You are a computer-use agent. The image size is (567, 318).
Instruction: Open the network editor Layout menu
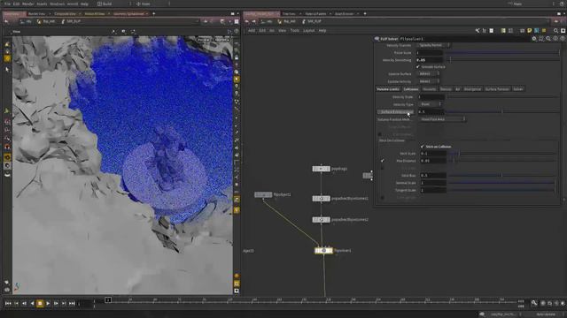[x=309, y=31]
